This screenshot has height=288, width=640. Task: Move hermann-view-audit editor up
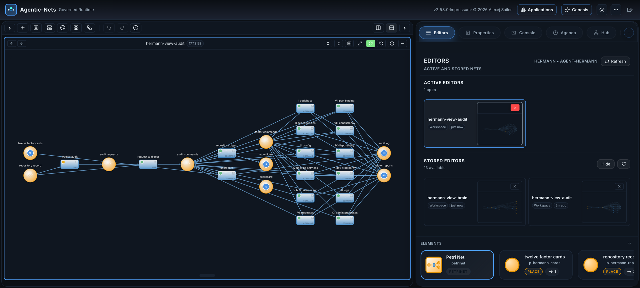tap(12, 44)
